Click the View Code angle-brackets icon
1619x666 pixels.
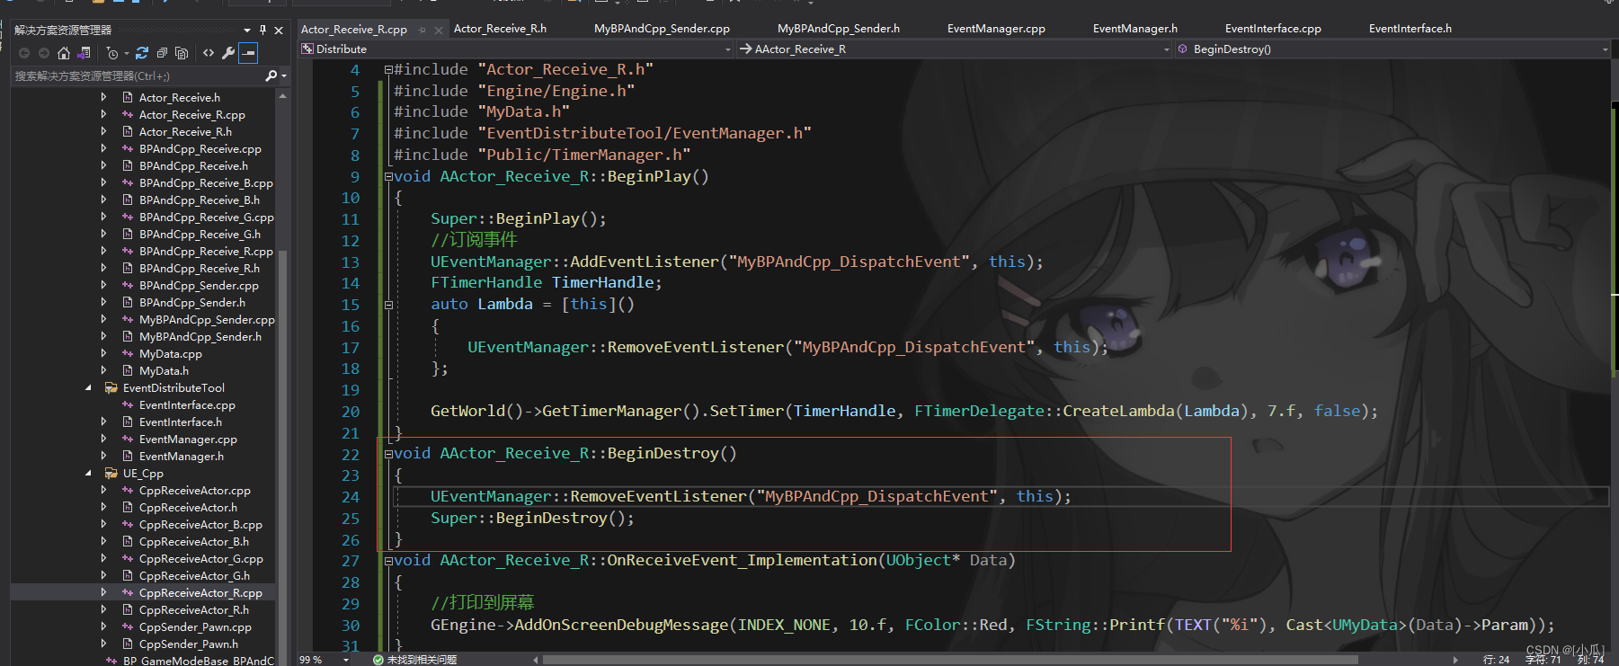pyautogui.click(x=209, y=53)
